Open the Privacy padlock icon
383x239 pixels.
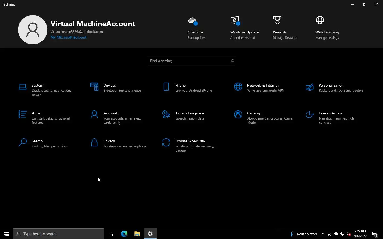[94, 142]
